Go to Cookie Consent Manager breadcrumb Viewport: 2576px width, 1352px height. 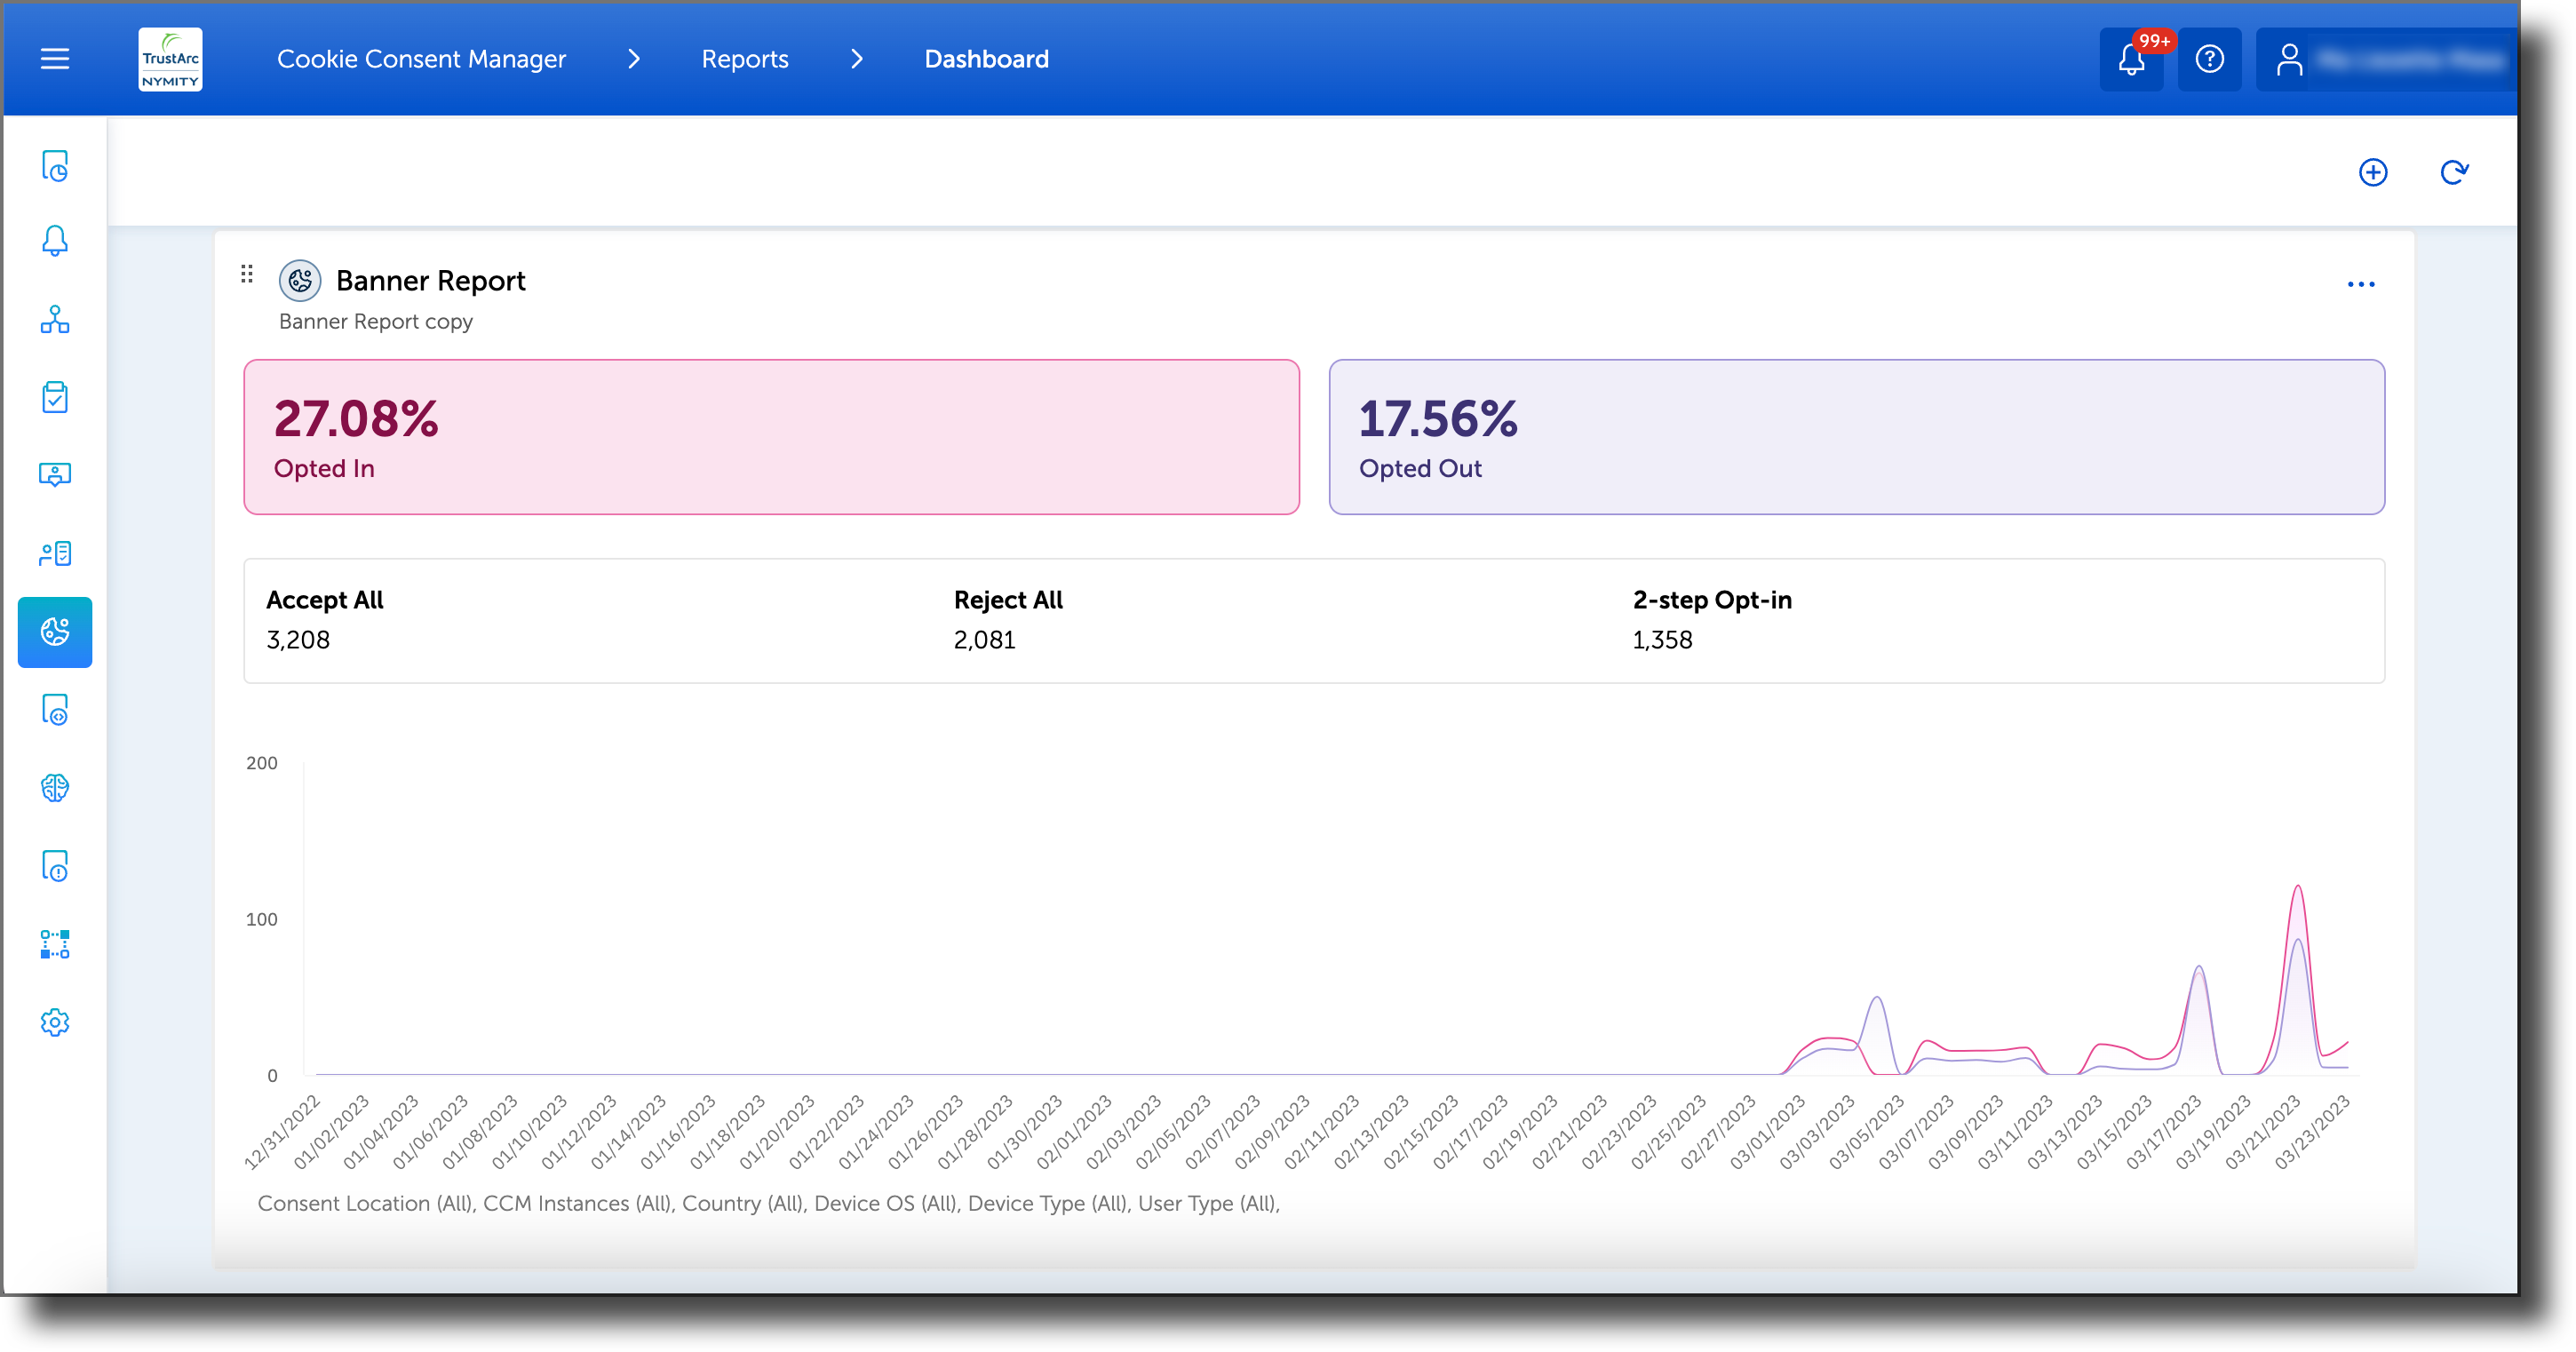point(421,59)
